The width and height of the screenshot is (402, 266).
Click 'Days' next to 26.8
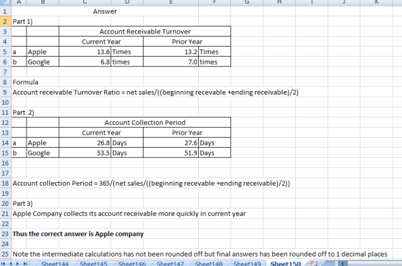(x=127, y=143)
